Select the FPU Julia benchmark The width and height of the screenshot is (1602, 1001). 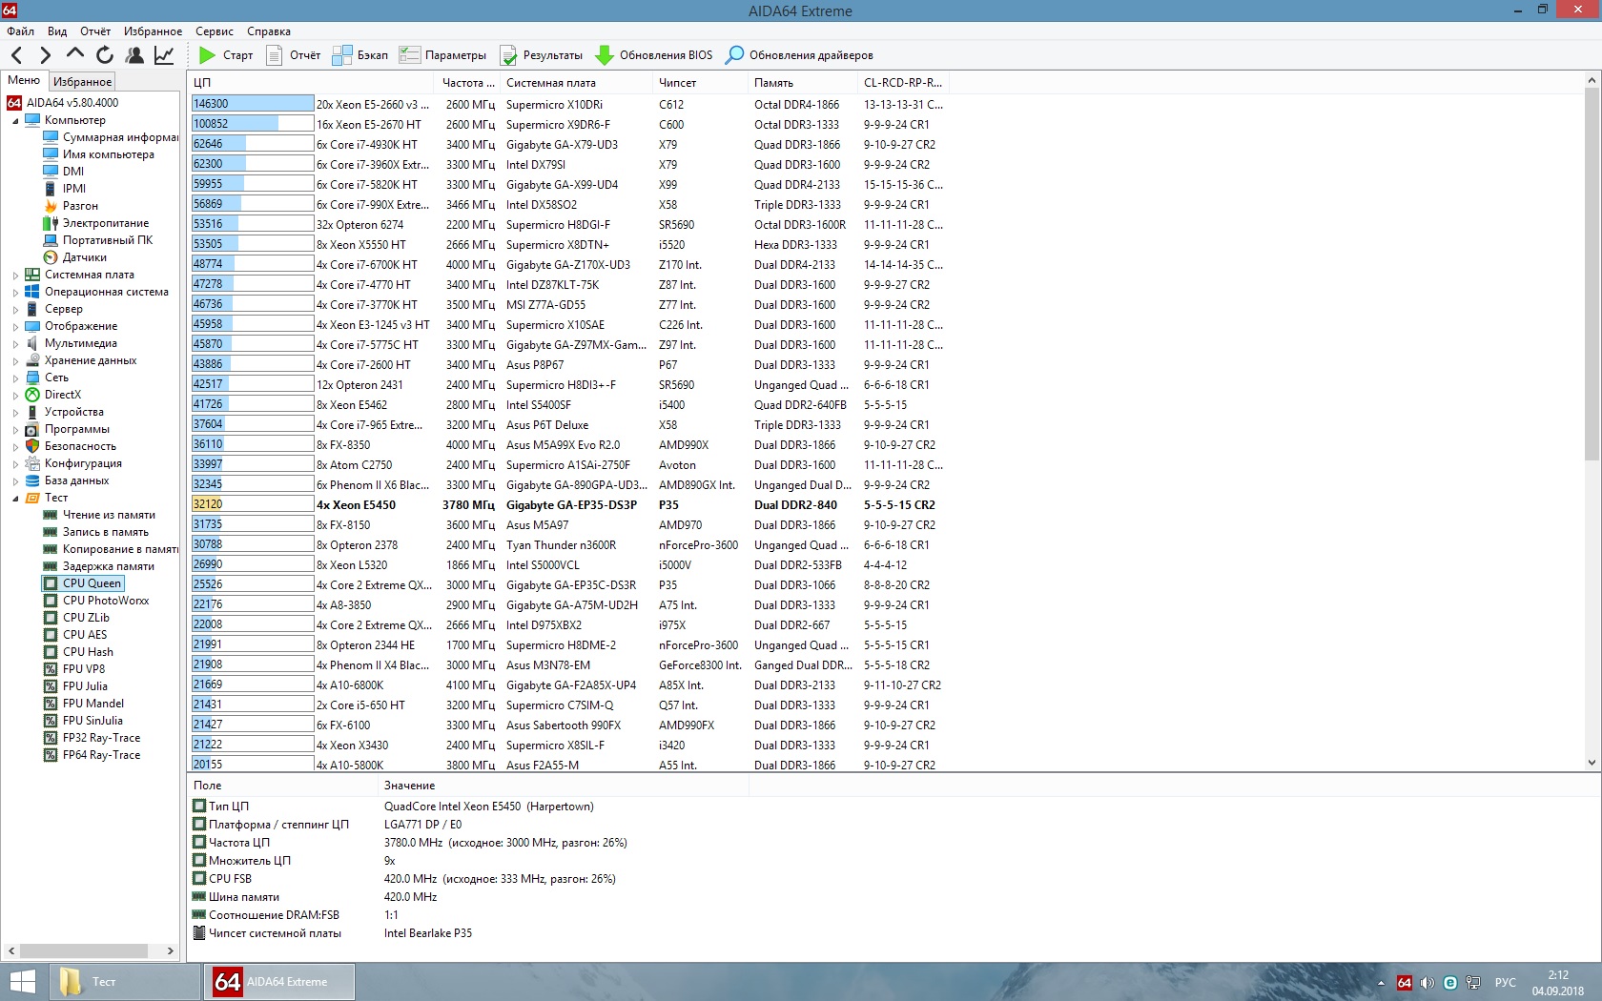[75, 686]
